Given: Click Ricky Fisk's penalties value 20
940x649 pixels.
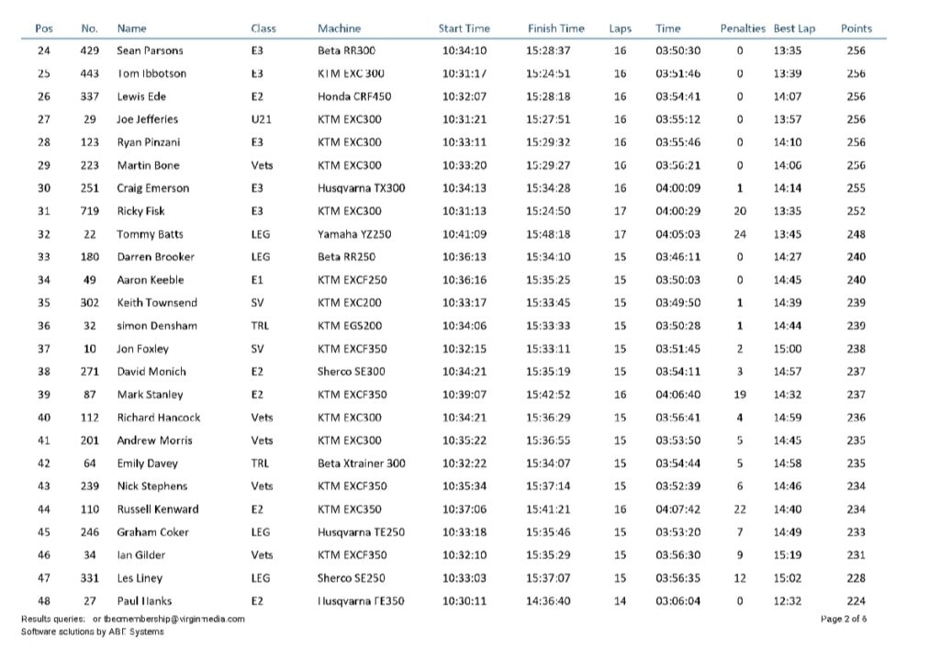Looking at the screenshot, I should [x=740, y=211].
